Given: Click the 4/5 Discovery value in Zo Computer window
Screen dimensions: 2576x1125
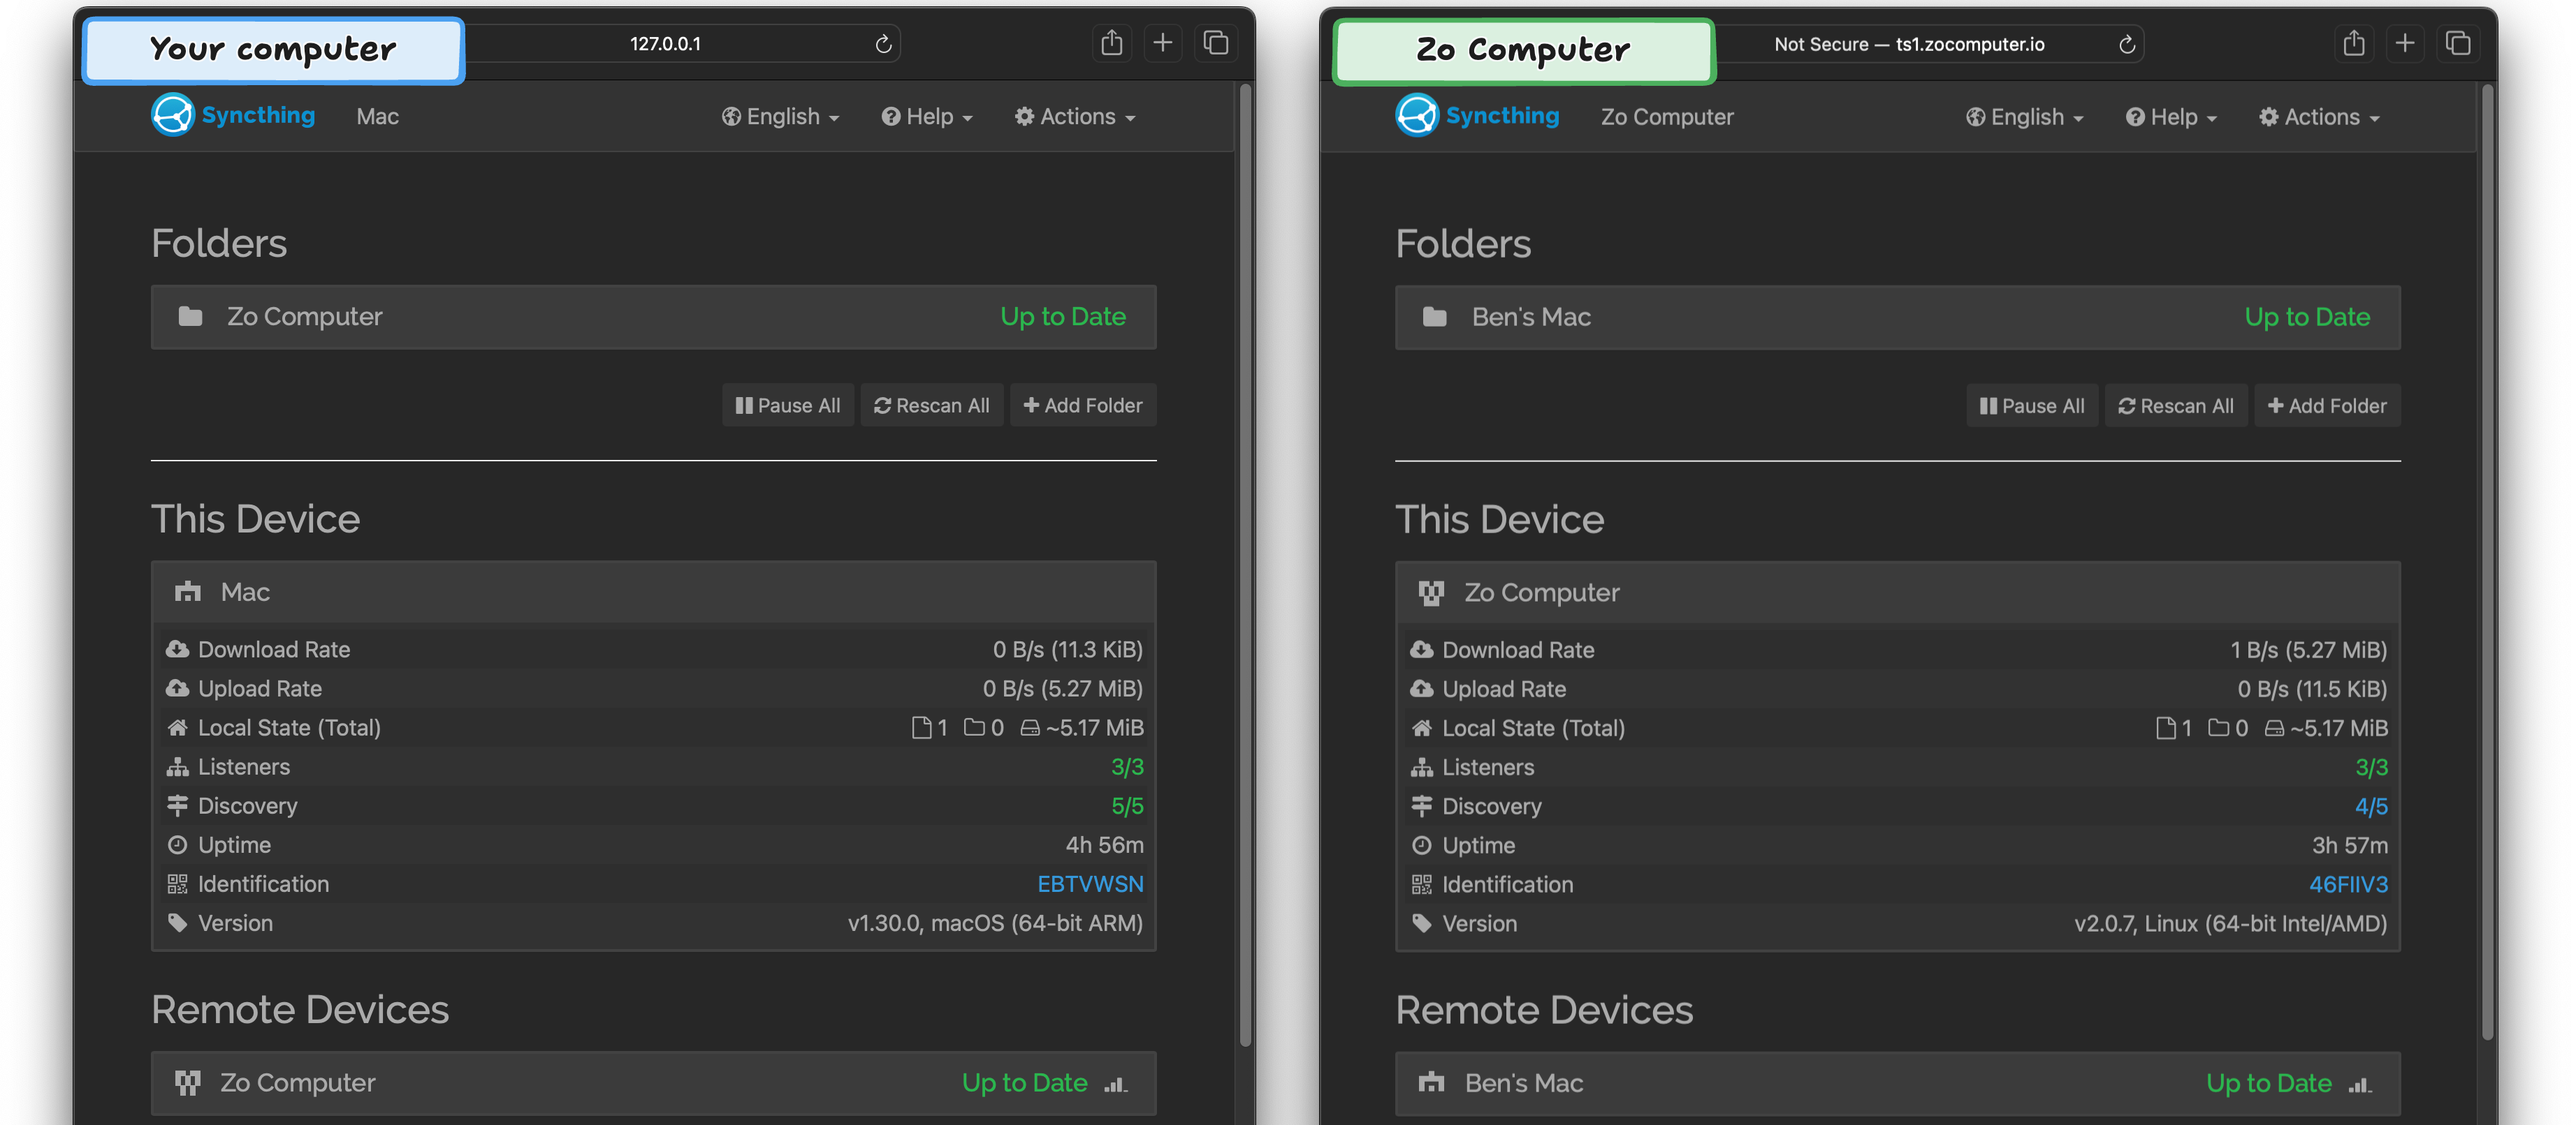Looking at the screenshot, I should coord(2371,806).
